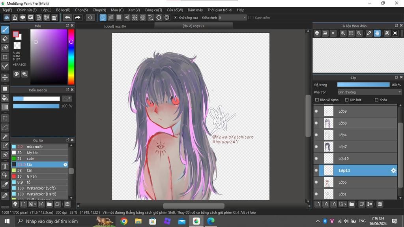Enable Khóa layer checkbox
Image resolution: width=404 pixels, height=227 pixels.
click(x=377, y=100)
